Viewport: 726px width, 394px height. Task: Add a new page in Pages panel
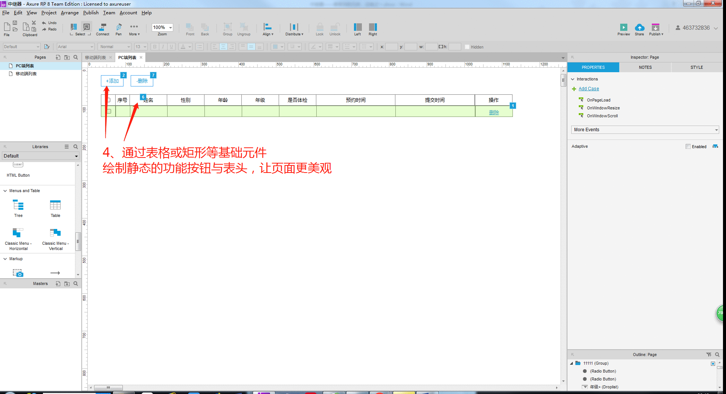point(58,57)
